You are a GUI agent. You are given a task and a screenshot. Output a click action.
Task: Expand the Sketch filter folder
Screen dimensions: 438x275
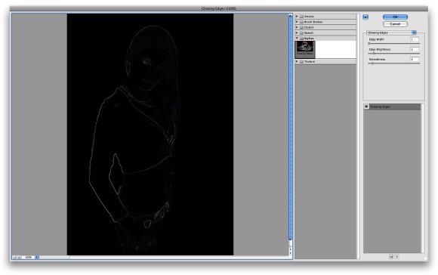click(297, 32)
